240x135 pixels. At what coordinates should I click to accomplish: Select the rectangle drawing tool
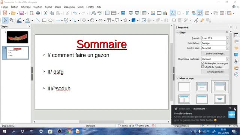44,20
